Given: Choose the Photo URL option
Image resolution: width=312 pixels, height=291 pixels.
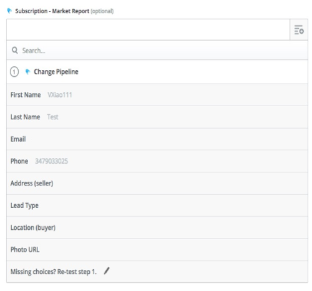Looking at the screenshot, I should 157,250.
